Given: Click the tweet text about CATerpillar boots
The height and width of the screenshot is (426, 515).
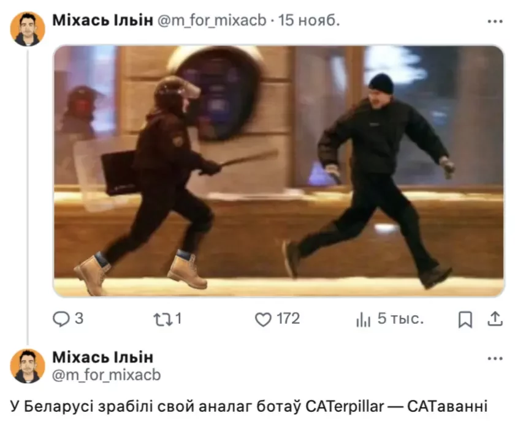Looking at the screenshot, I should (249, 406).
